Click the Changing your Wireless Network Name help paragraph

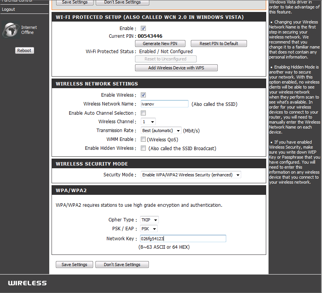click(x=294, y=39)
